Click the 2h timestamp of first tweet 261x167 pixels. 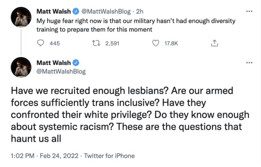pos(139,11)
